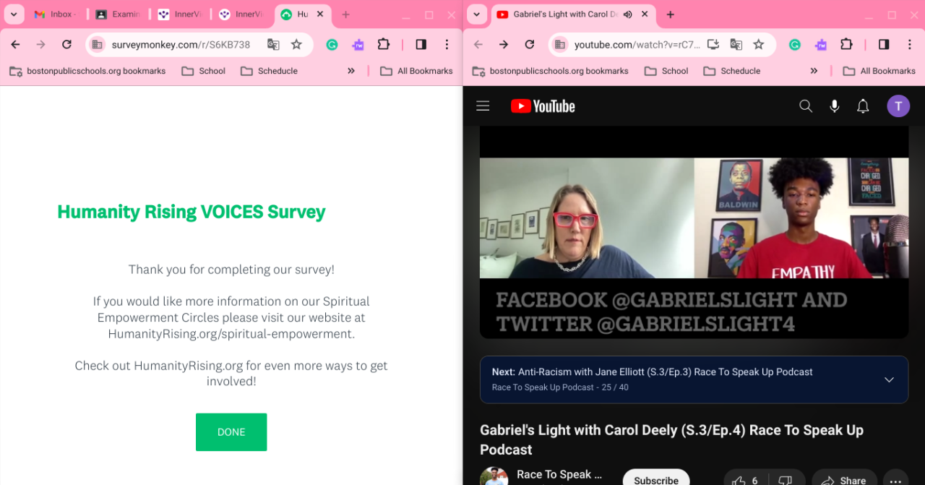Open School bookmark folder in left window
The width and height of the screenshot is (925, 485).
click(204, 71)
